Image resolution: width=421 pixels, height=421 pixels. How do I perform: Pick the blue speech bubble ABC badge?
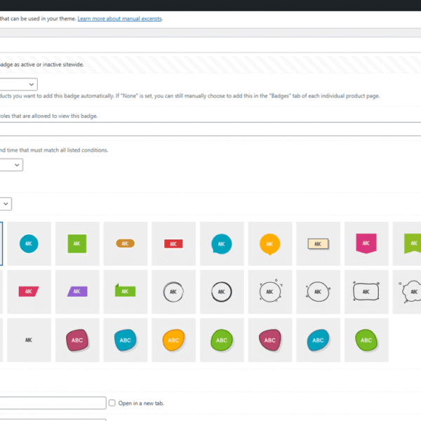coord(221,243)
